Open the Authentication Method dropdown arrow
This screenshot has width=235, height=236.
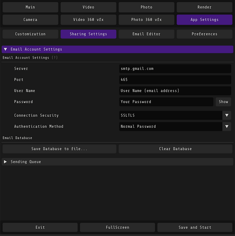pyautogui.click(x=227, y=126)
